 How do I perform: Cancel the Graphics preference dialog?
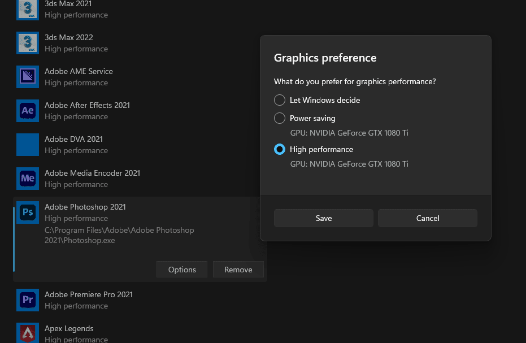(x=428, y=218)
